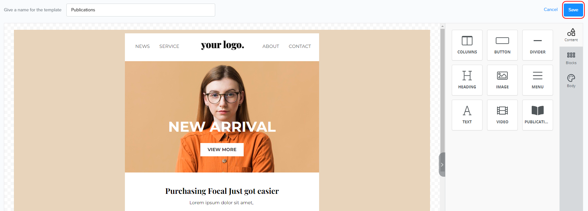
Task: Click the scroll up arrow of canvas
Action: tap(442, 26)
